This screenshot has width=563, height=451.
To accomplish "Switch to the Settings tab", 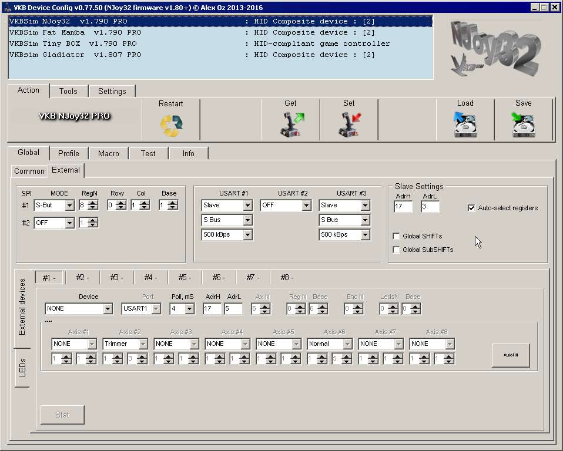I will 112,91.
